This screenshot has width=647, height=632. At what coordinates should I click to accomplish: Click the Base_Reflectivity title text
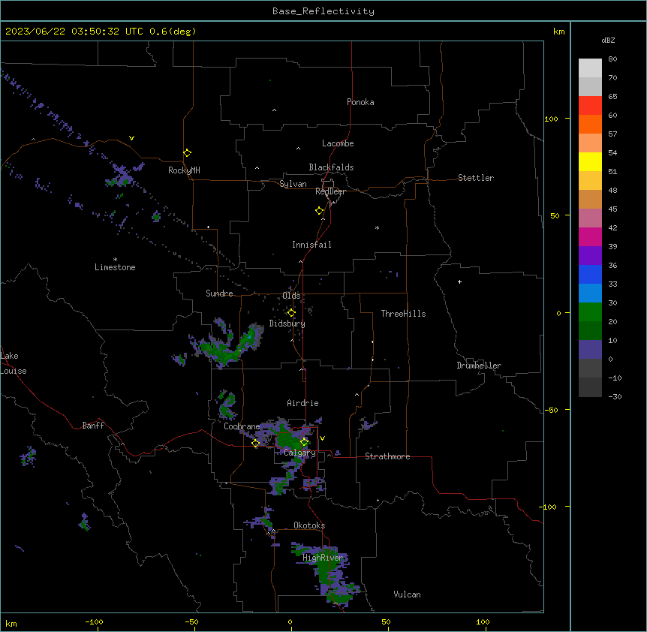click(323, 11)
